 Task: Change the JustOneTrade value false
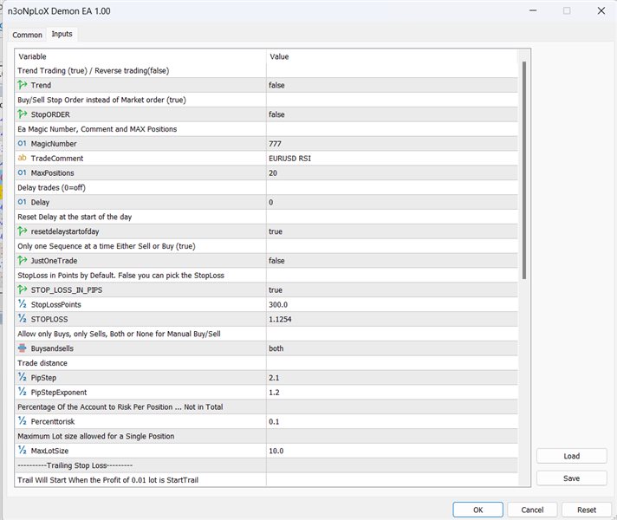(392, 261)
